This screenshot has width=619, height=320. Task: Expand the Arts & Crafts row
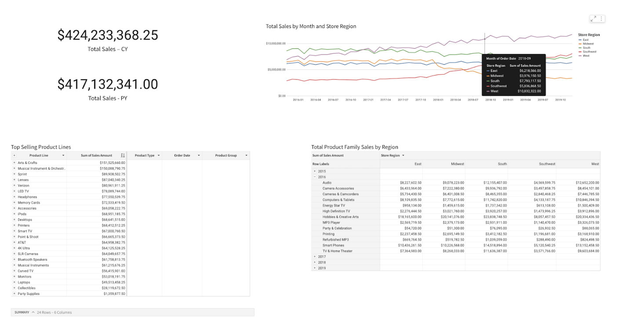pyautogui.click(x=14, y=163)
